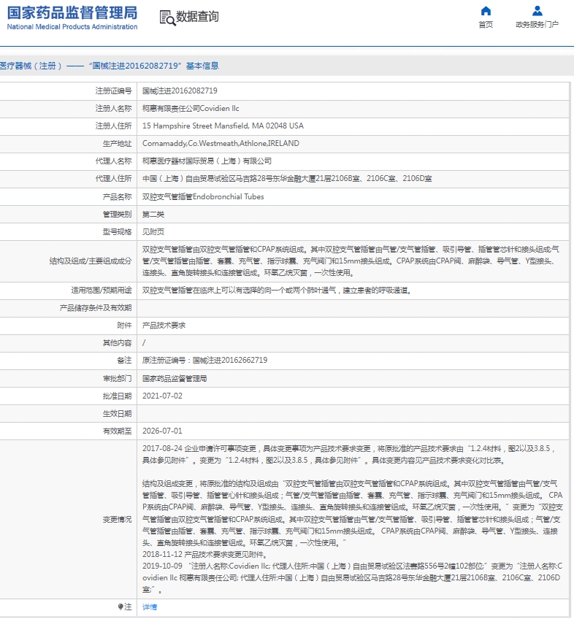Open the 详情 link in the notes row
This screenshot has height=619, width=574.
pyautogui.click(x=150, y=607)
